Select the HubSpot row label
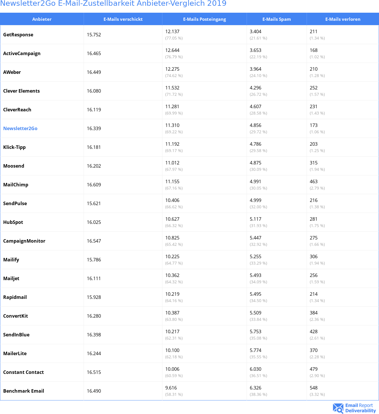 tap(13, 222)
